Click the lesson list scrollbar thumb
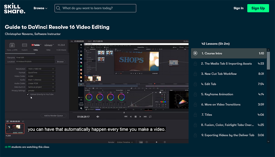Viewport: 275px width, 157px height. click(x=268, y=60)
